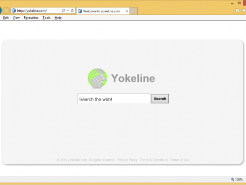Screen dimensions: 246x185
Task: Open the Help menu
Action: (58, 18)
